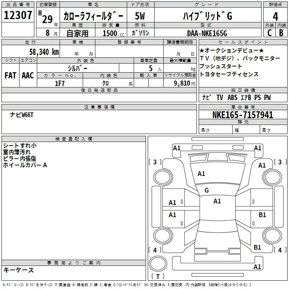The image size is (289, 289).
Task: Select the model code DAA-NKE165G
Action: click(x=207, y=33)
